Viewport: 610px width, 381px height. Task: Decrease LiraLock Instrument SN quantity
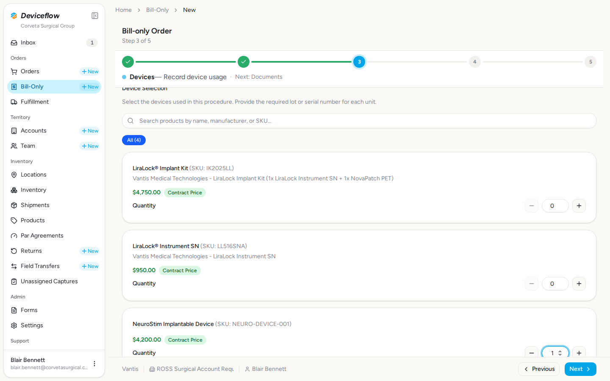[532, 284]
